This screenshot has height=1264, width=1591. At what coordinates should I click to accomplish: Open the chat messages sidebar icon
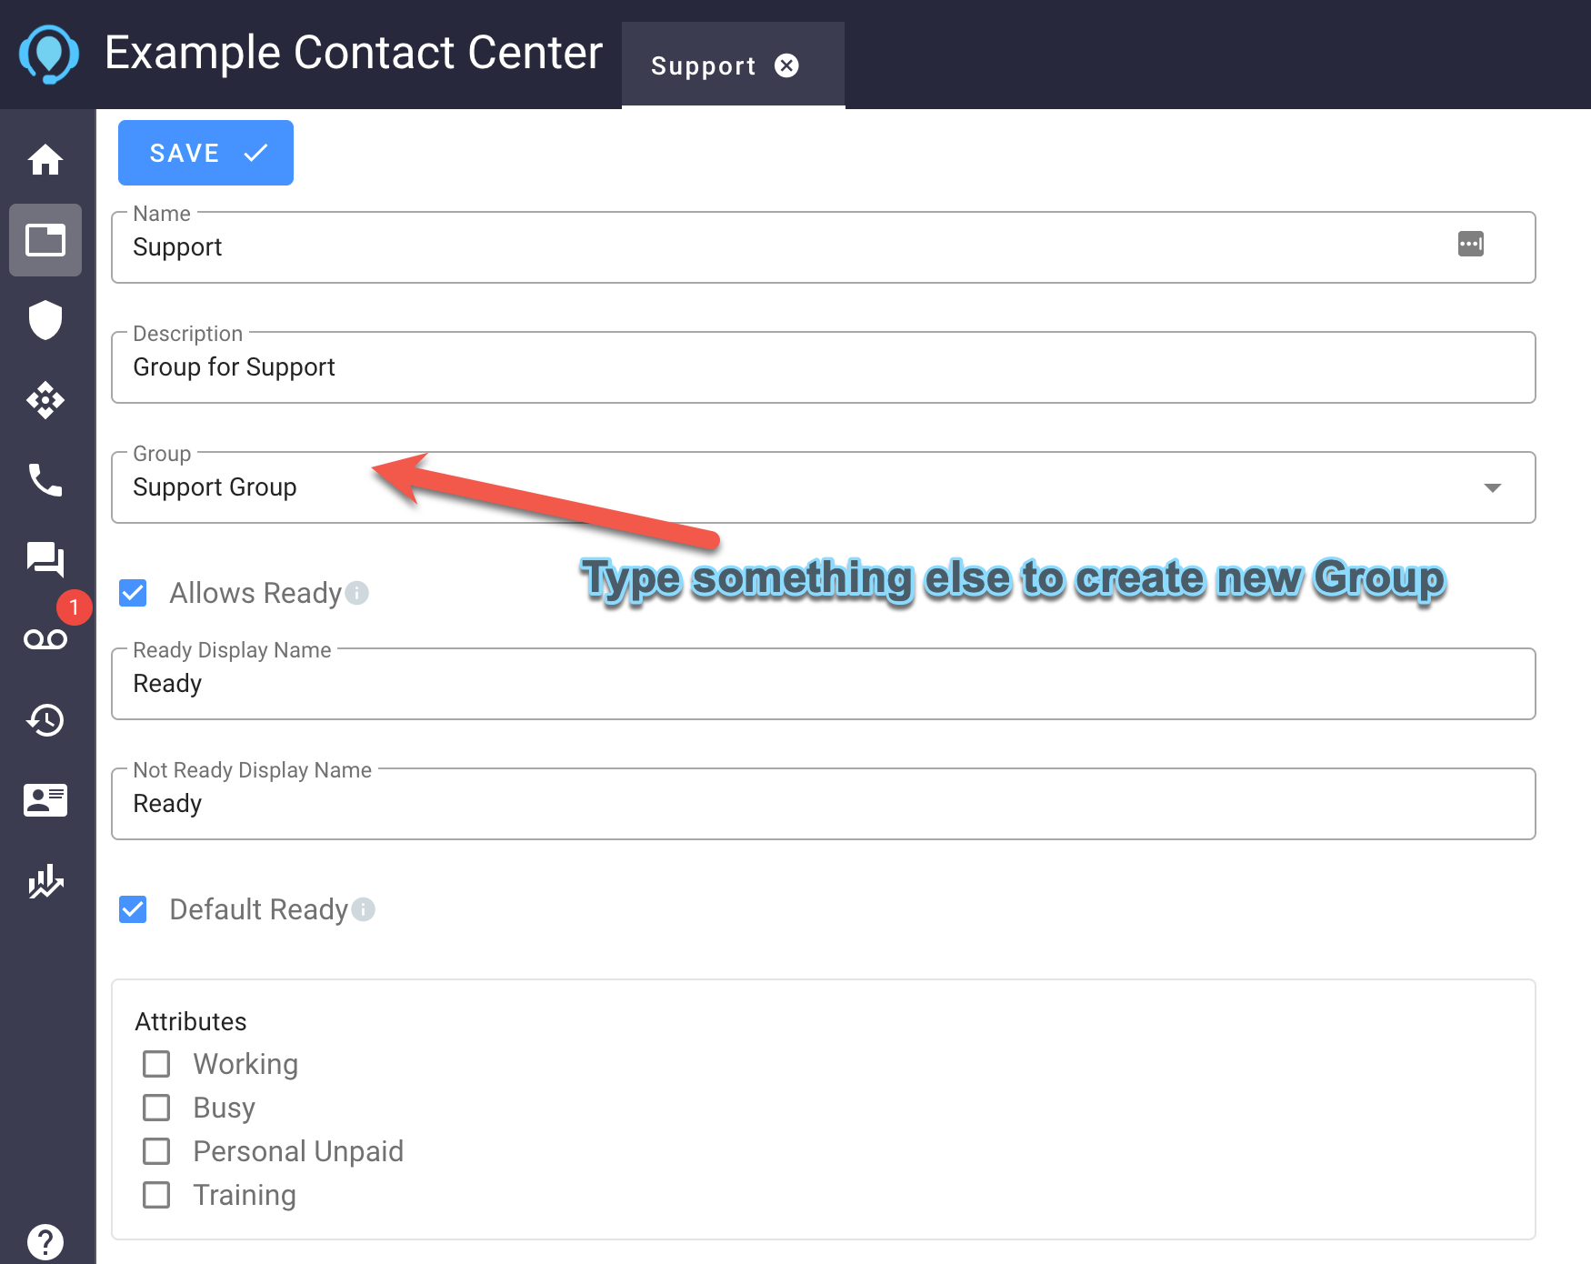[x=45, y=559]
